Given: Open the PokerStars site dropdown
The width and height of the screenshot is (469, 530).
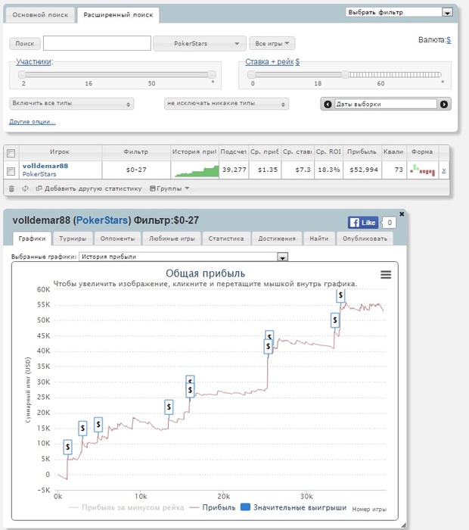Looking at the screenshot, I should [200, 44].
